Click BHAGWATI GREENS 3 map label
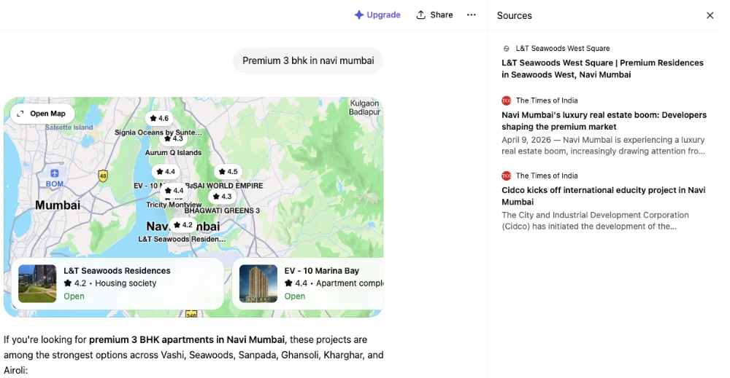Image resolution: width=730 pixels, height=378 pixels. (x=222, y=210)
